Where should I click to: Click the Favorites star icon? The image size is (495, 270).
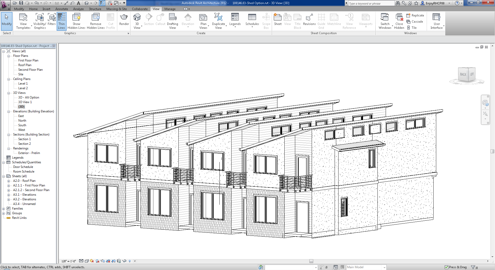click(416, 3)
